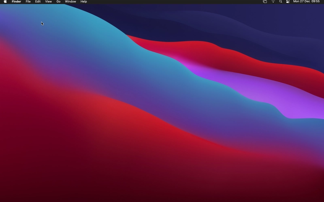This screenshot has width=324, height=202.
Task: Open the Finder menu
Action: coord(16,2)
